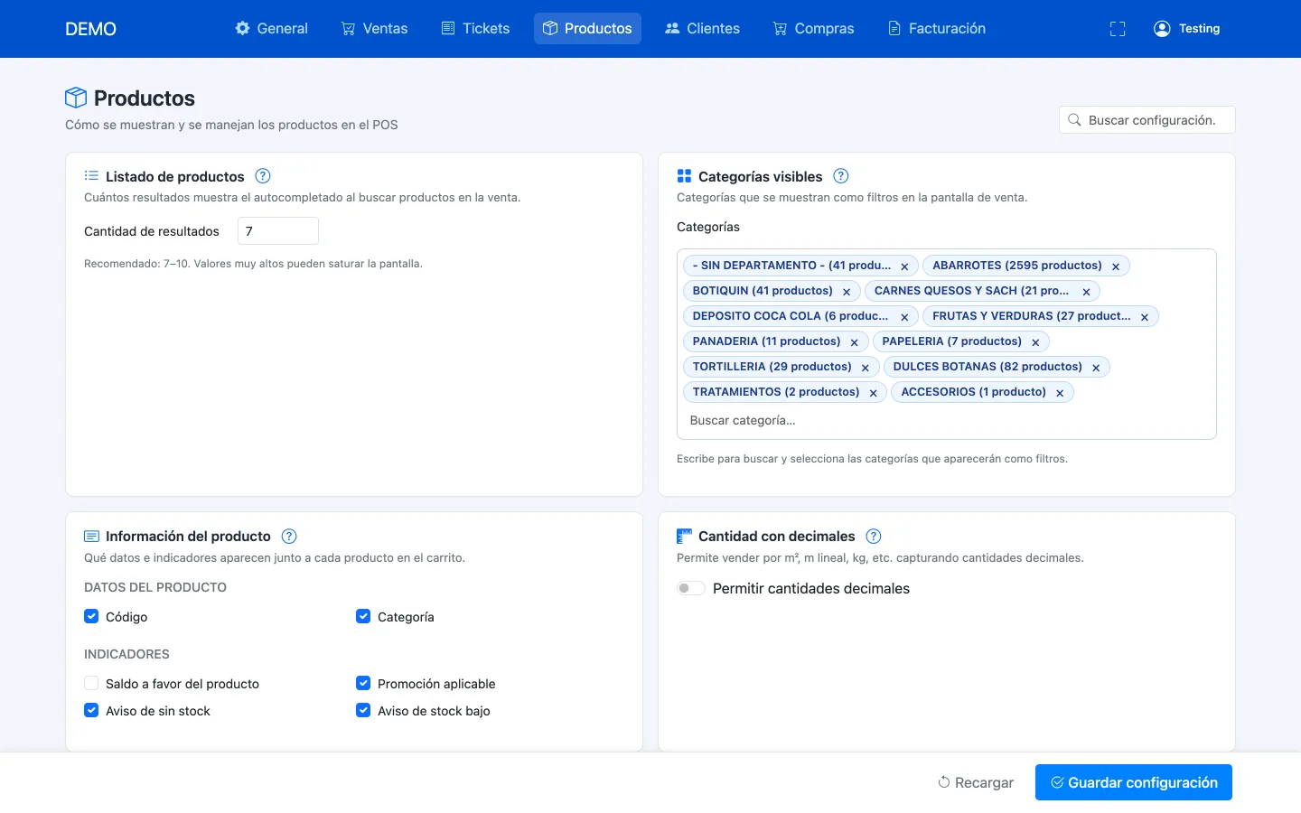The width and height of the screenshot is (1301, 813).
Task: Focus the Buscar configuración search field
Action: click(x=1147, y=120)
